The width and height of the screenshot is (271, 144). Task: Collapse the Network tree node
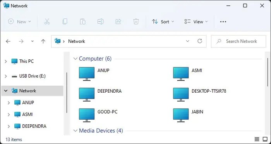pos(6,91)
